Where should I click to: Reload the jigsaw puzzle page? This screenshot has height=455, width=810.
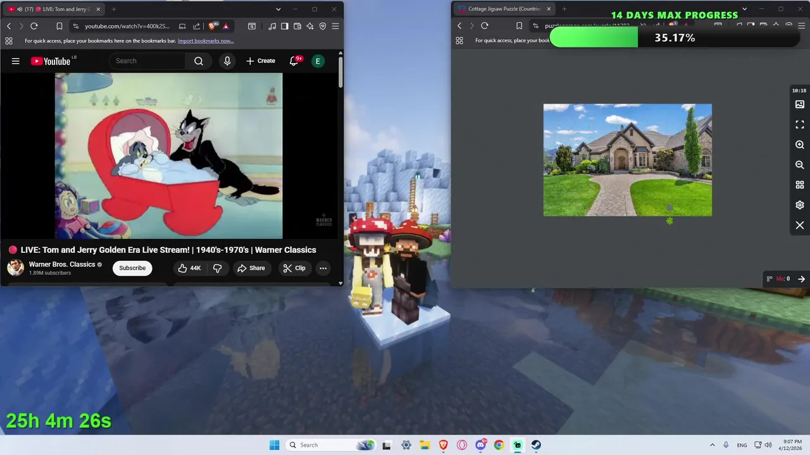[485, 26]
